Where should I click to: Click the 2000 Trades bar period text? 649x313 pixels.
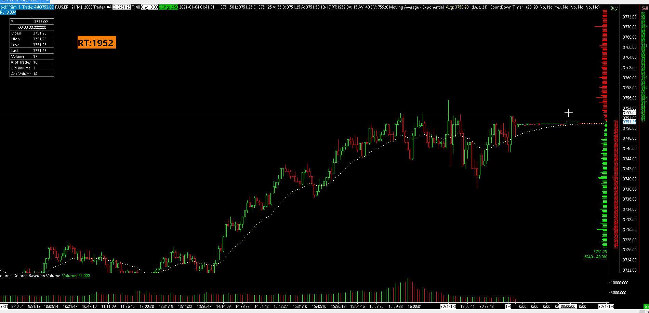coord(94,7)
